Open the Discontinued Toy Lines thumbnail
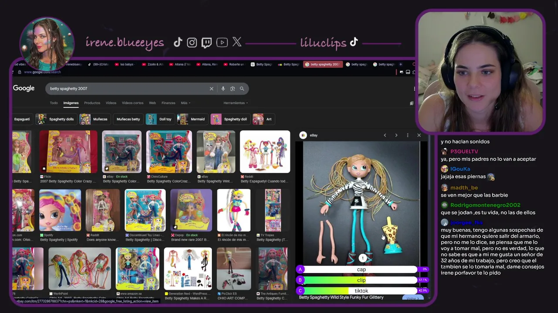 click(x=145, y=210)
